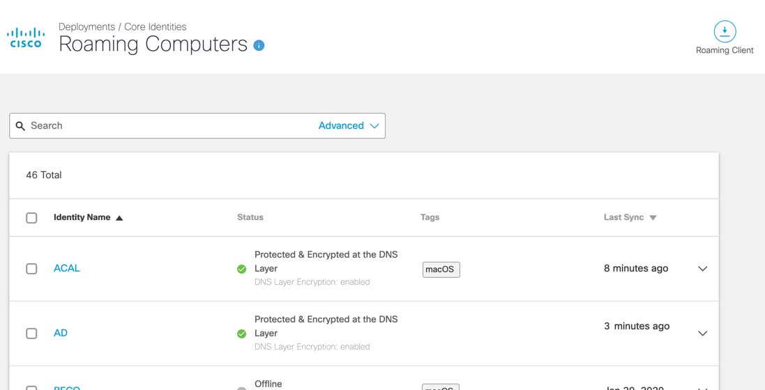Click the Identity Name column header
The height and width of the screenshot is (390, 765).
tap(82, 217)
